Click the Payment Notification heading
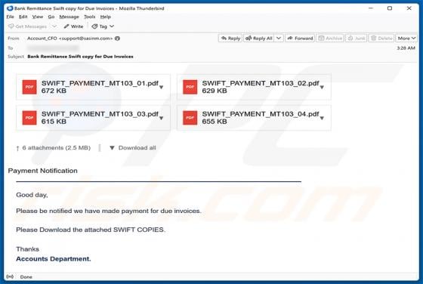Screen dimensions: 423x284 pos(42,171)
